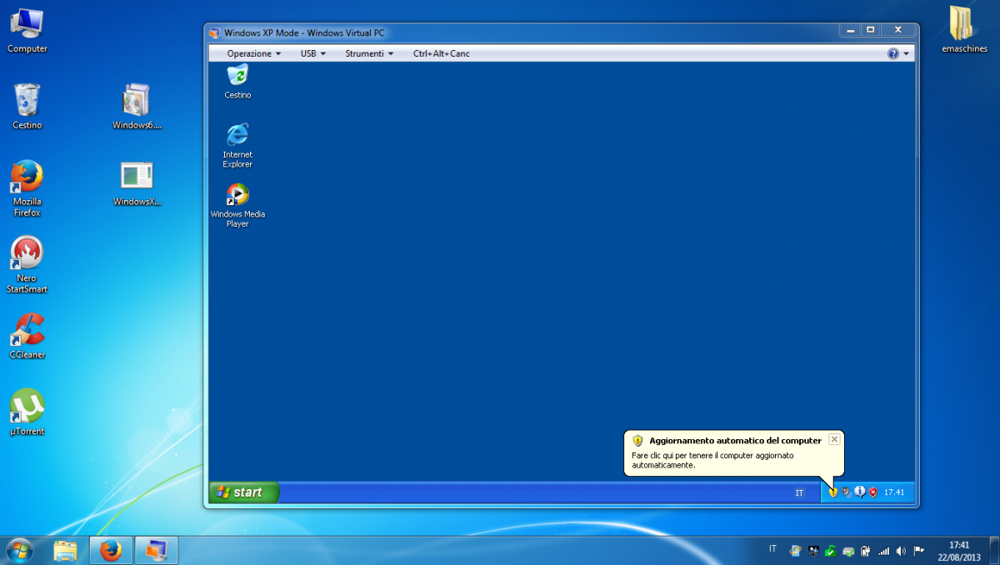Close the Aggiornamento automatico balloon
Viewport: 1000px width, 565px height.
(x=834, y=439)
